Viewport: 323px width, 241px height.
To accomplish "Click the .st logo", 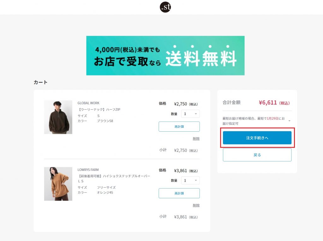I will pos(165,7).
